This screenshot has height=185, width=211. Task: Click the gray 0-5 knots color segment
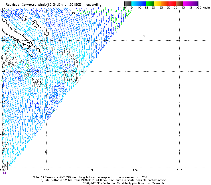(128, 3)
